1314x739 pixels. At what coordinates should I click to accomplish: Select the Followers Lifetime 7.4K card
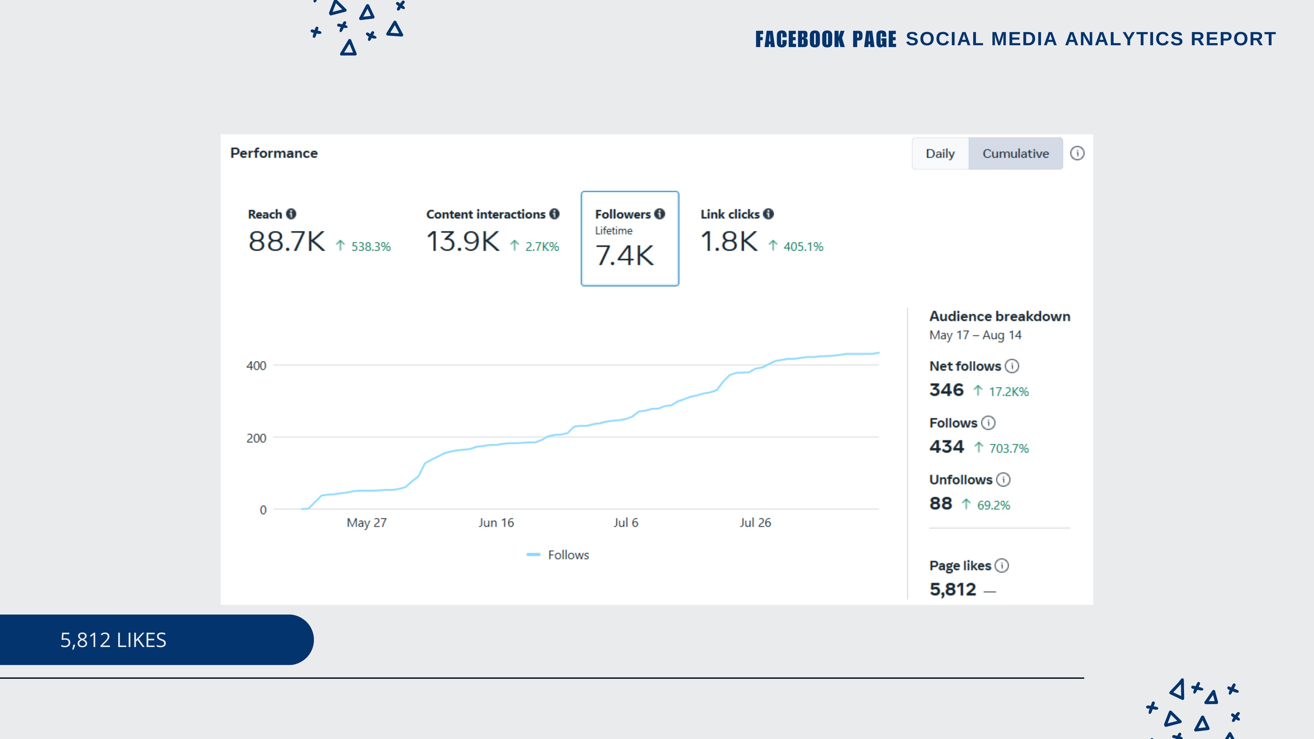point(630,239)
